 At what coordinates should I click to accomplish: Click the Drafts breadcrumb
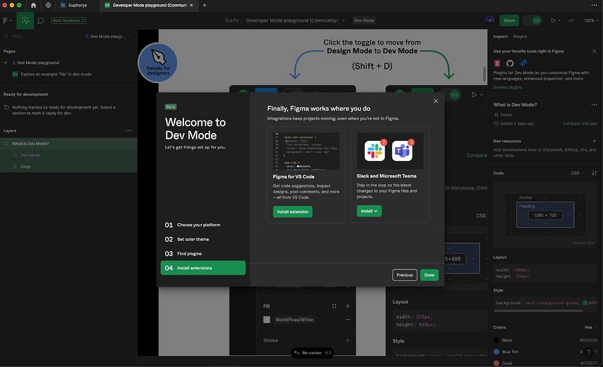pos(232,20)
